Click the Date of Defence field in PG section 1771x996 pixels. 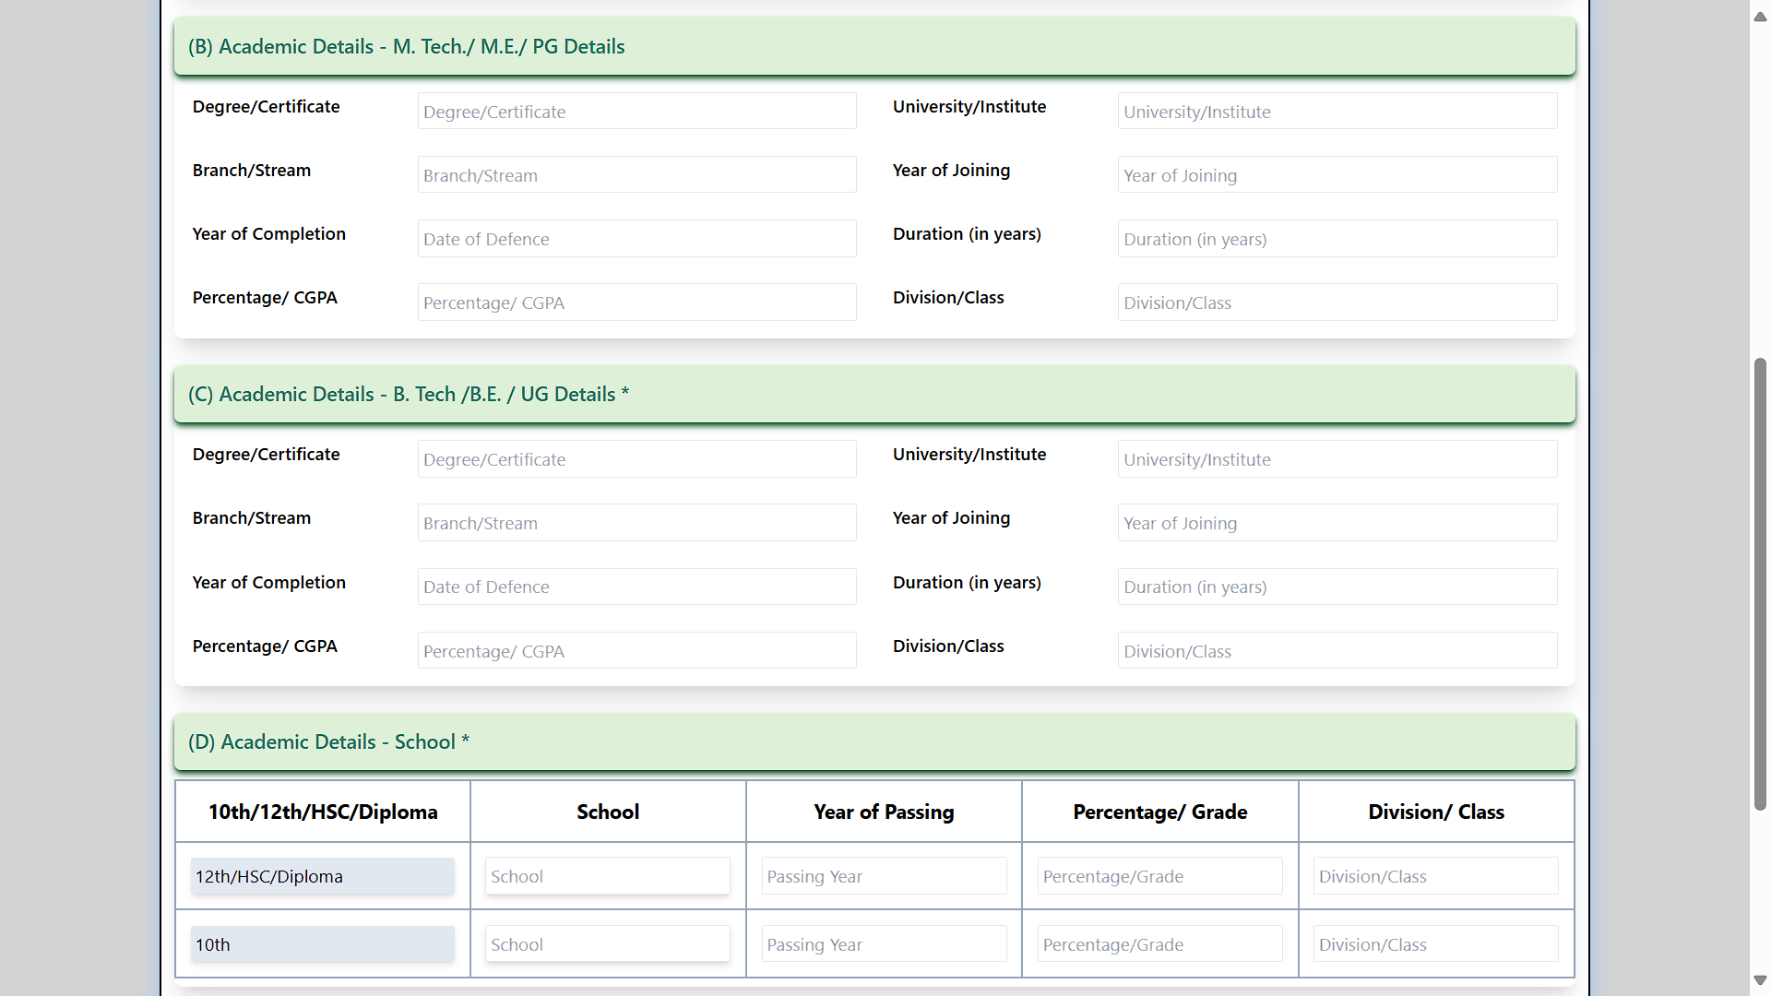(636, 238)
